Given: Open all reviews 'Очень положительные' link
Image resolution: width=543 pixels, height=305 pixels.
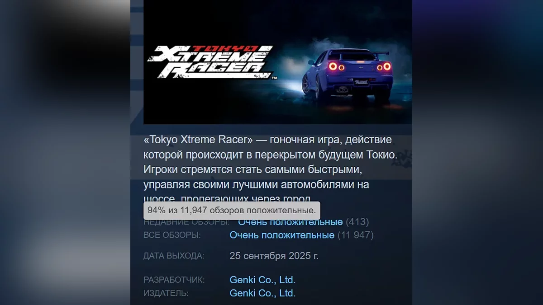Looking at the screenshot, I should pyautogui.click(x=282, y=235).
